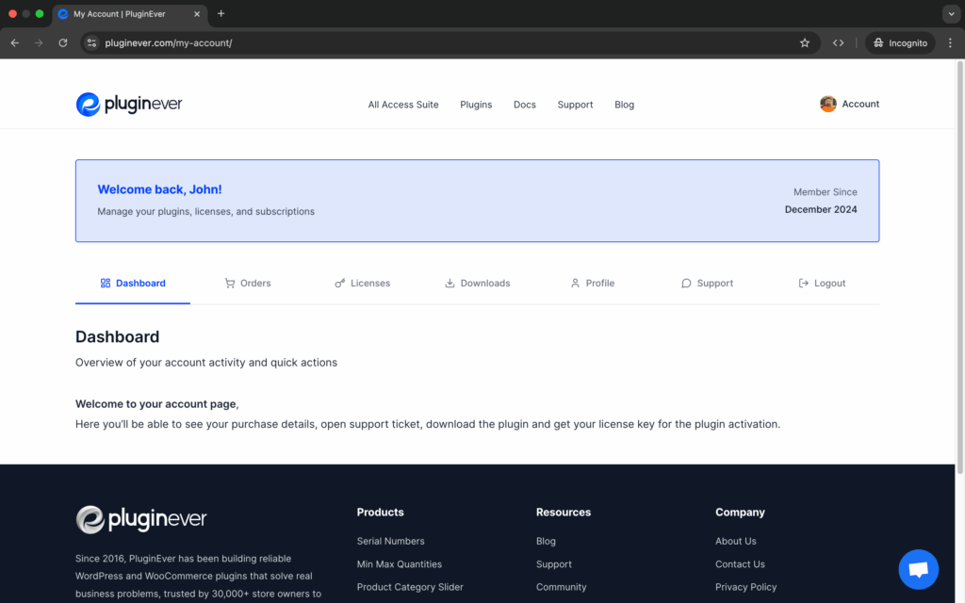The image size is (965, 603).
Task: Open the footer Support link
Action: click(553, 564)
